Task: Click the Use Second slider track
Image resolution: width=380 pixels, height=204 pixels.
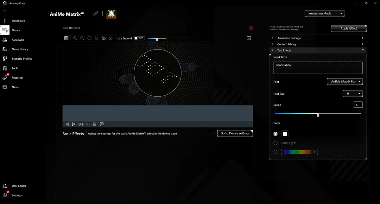Action: tap(157, 39)
